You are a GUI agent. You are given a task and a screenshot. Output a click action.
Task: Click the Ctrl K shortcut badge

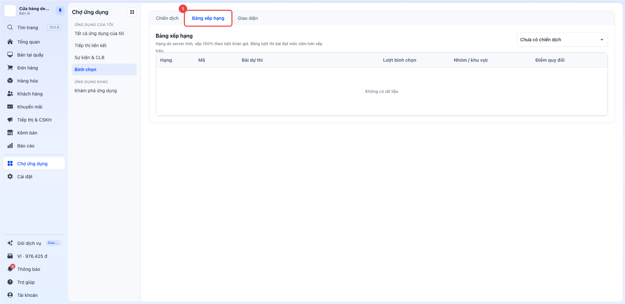tap(54, 27)
